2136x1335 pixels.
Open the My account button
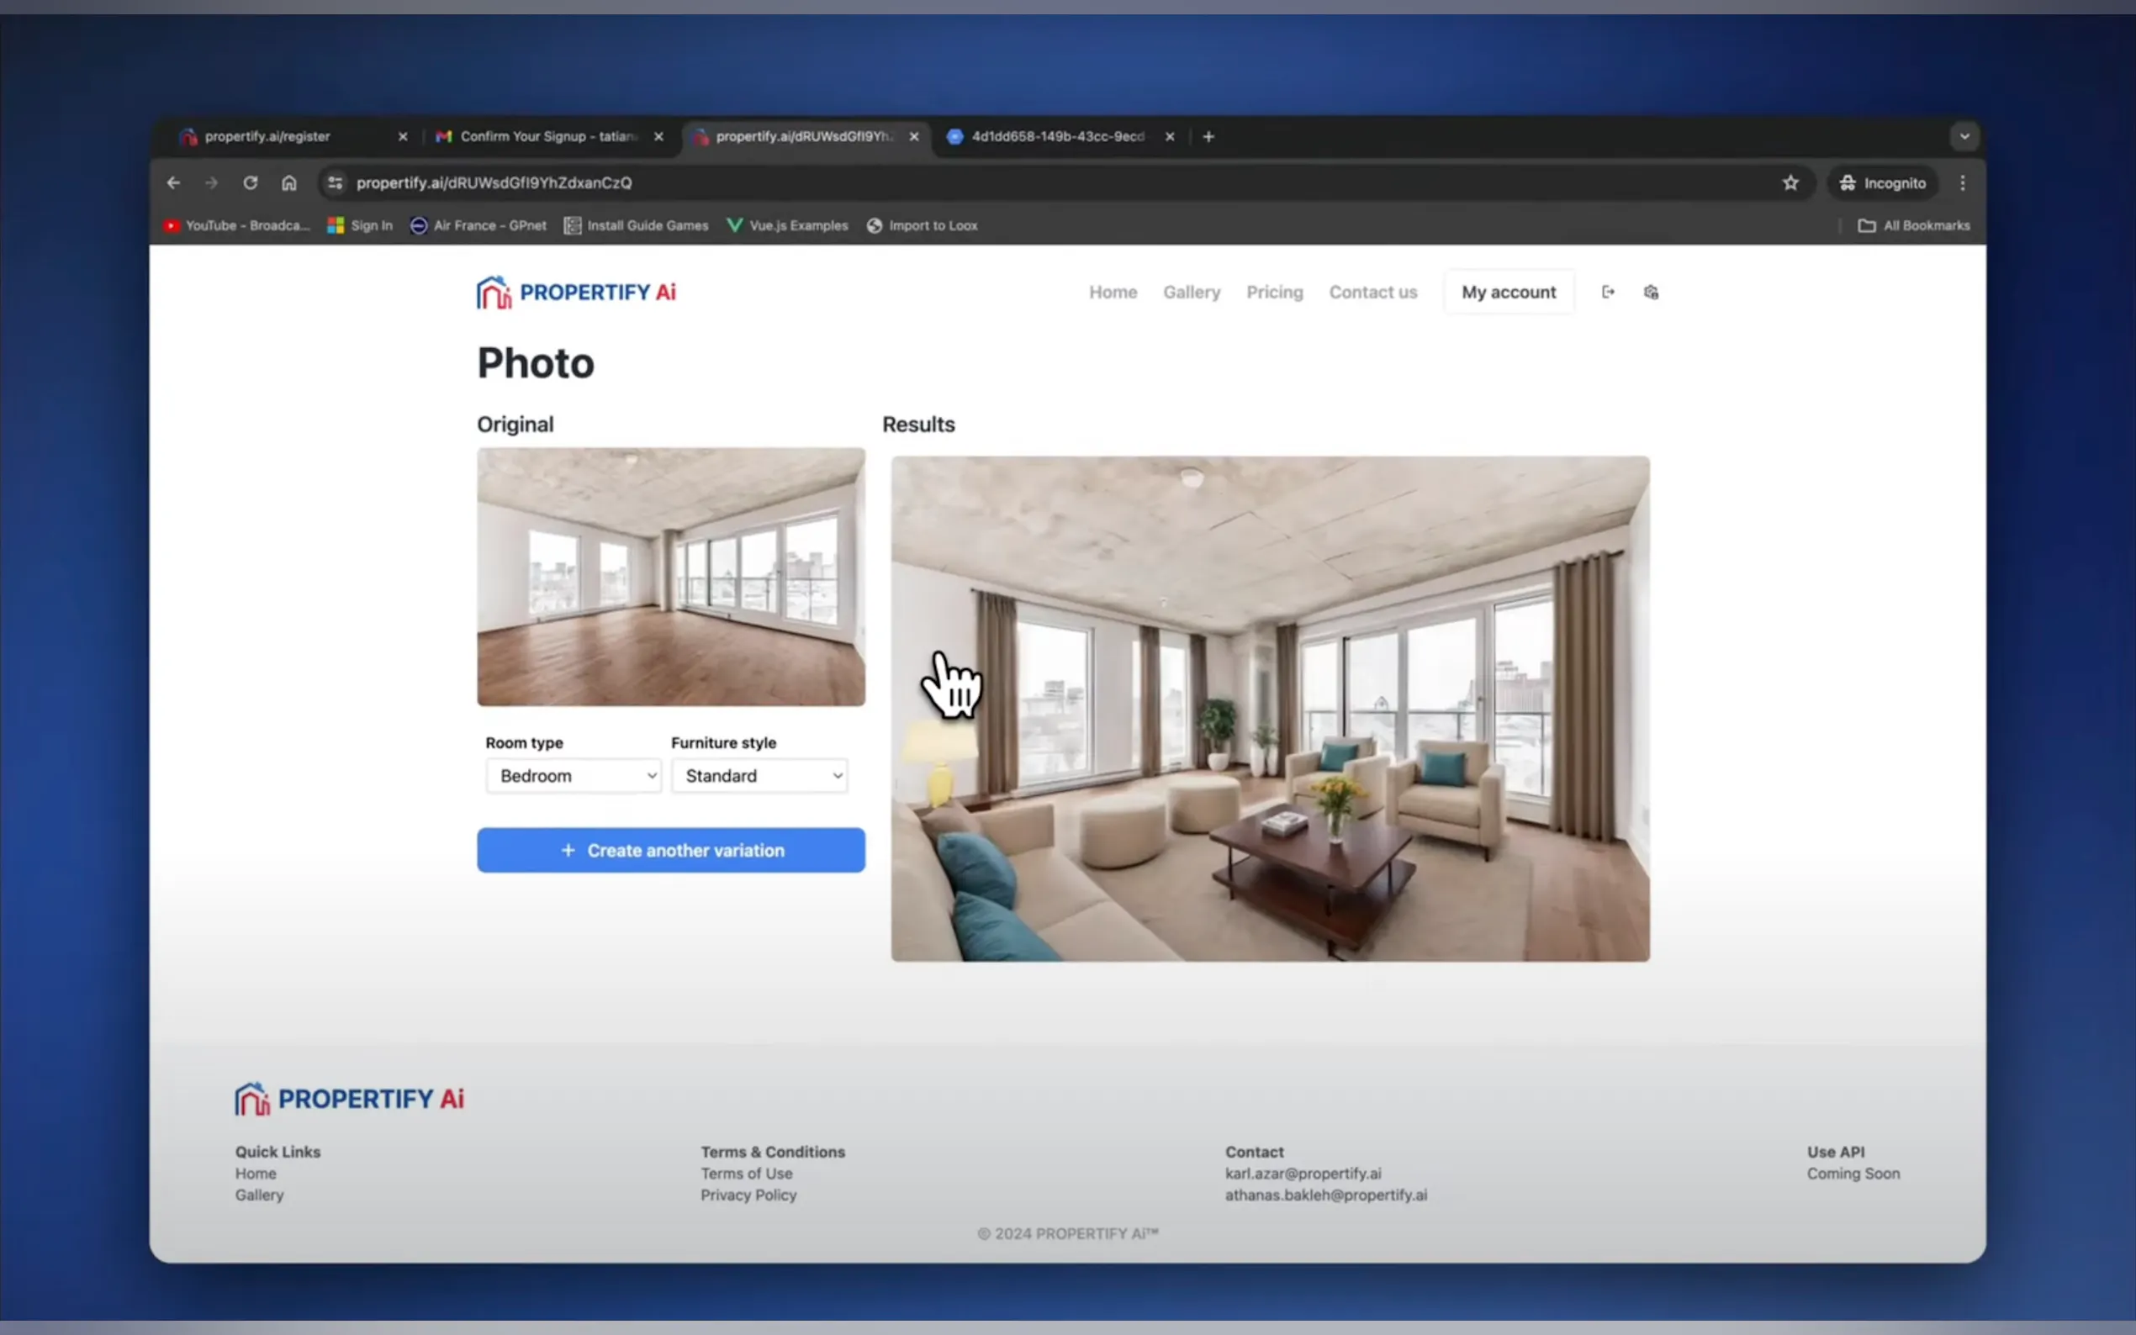click(1508, 293)
